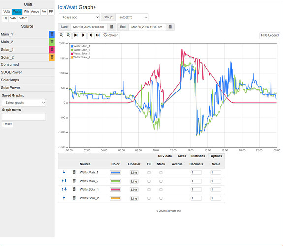
Task: Select the VA unit button
Action: (x=44, y=12)
